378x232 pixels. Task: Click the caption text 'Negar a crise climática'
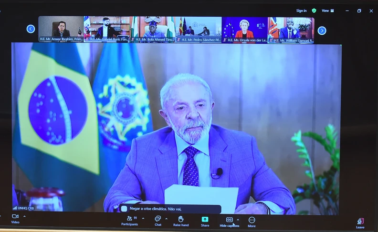(148, 209)
